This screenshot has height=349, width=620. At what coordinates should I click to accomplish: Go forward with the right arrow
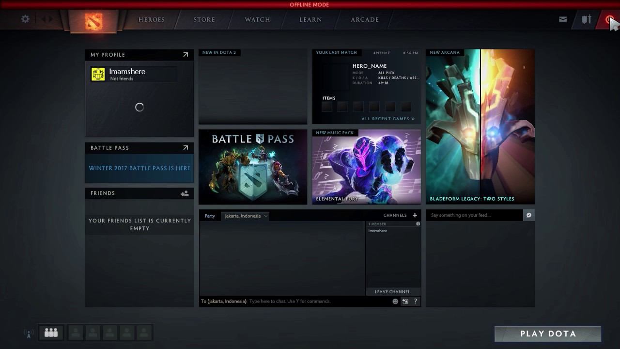[51, 19]
